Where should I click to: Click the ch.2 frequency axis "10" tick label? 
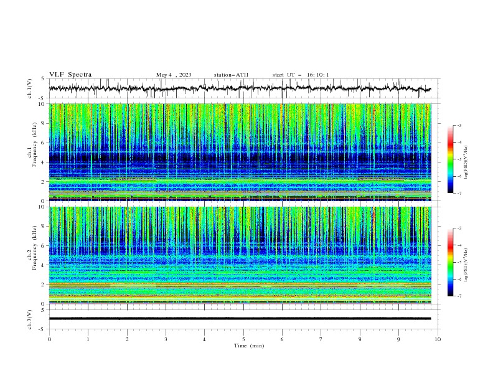coord(43,207)
